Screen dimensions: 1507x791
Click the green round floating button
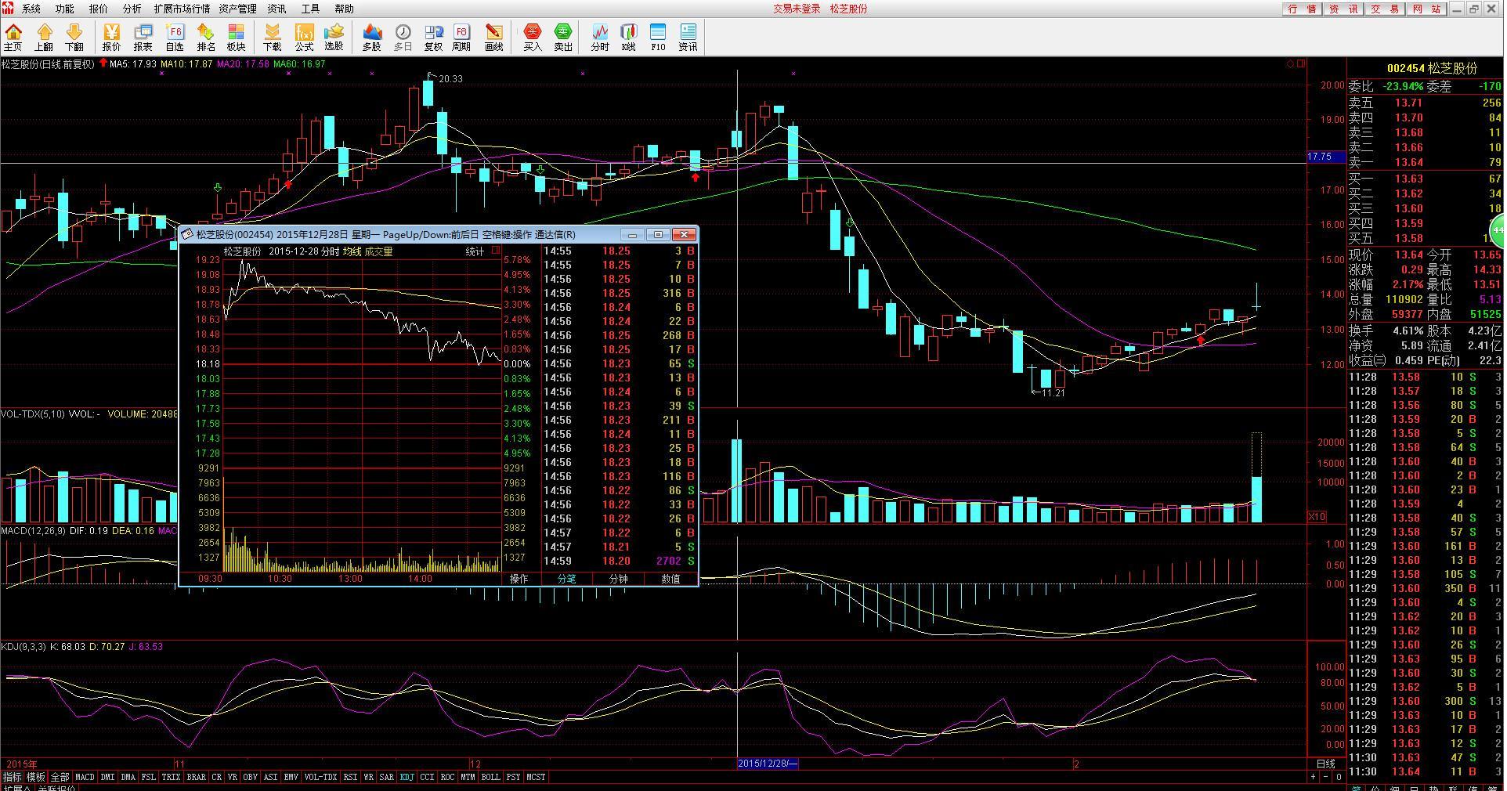1498,231
